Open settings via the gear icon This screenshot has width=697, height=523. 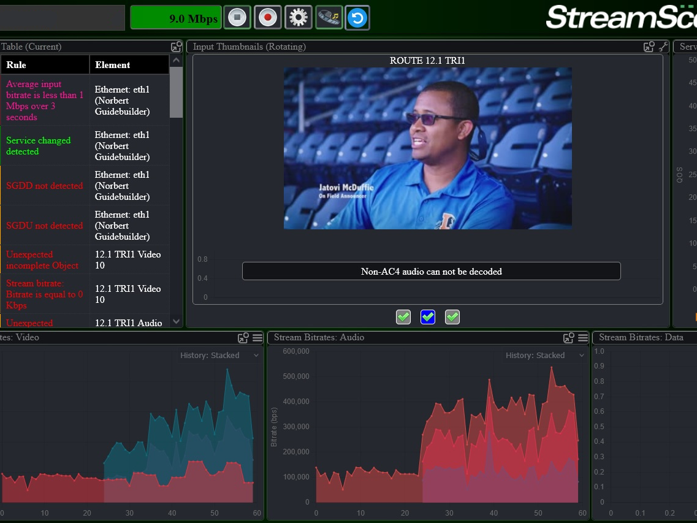point(299,17)
